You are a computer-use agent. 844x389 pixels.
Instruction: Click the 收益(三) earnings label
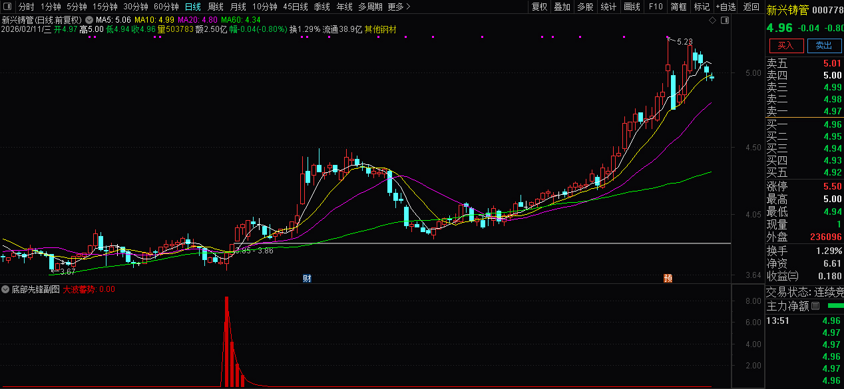pos(782,275)
